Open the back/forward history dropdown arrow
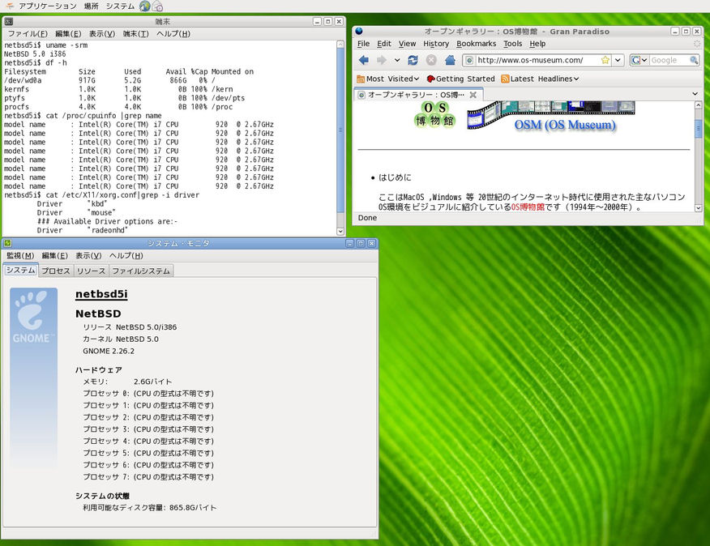 pyautogui.click(x=397, y=60)
